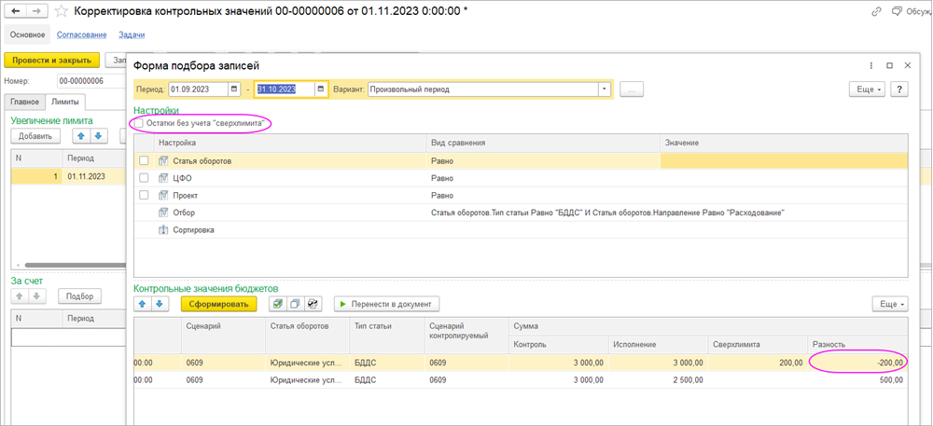Expand the 'Вариант' period dropdown
This screenshot has height=426, width=933.
(x=605, y=89)
